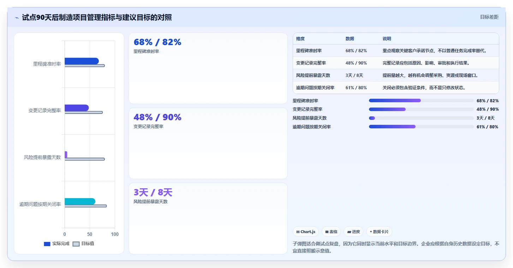
Task: Click the 3天 / 8天 cell in the table
Action: (x=354, y=75)
